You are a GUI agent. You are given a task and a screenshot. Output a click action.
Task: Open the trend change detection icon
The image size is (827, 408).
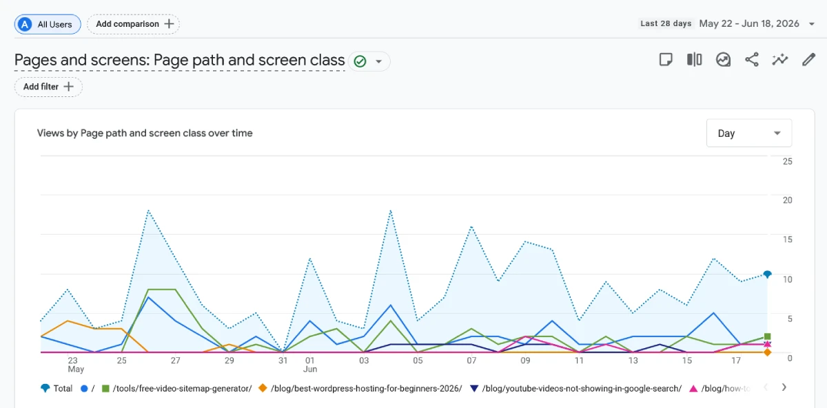[x=723, y=60]
